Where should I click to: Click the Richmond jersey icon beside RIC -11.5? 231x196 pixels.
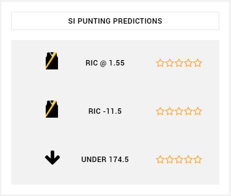[52, 109]
